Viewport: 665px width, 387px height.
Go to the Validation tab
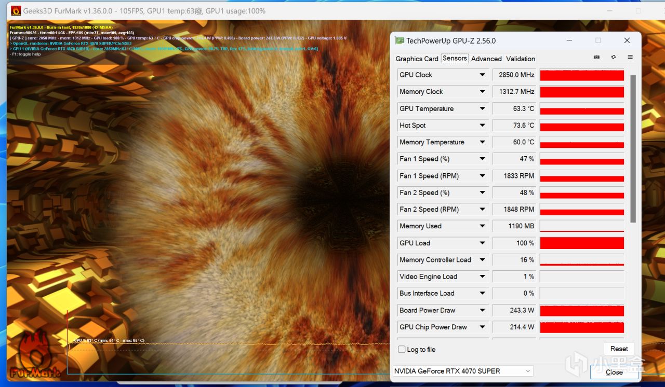pyautogui.click(x=521, y=59)
